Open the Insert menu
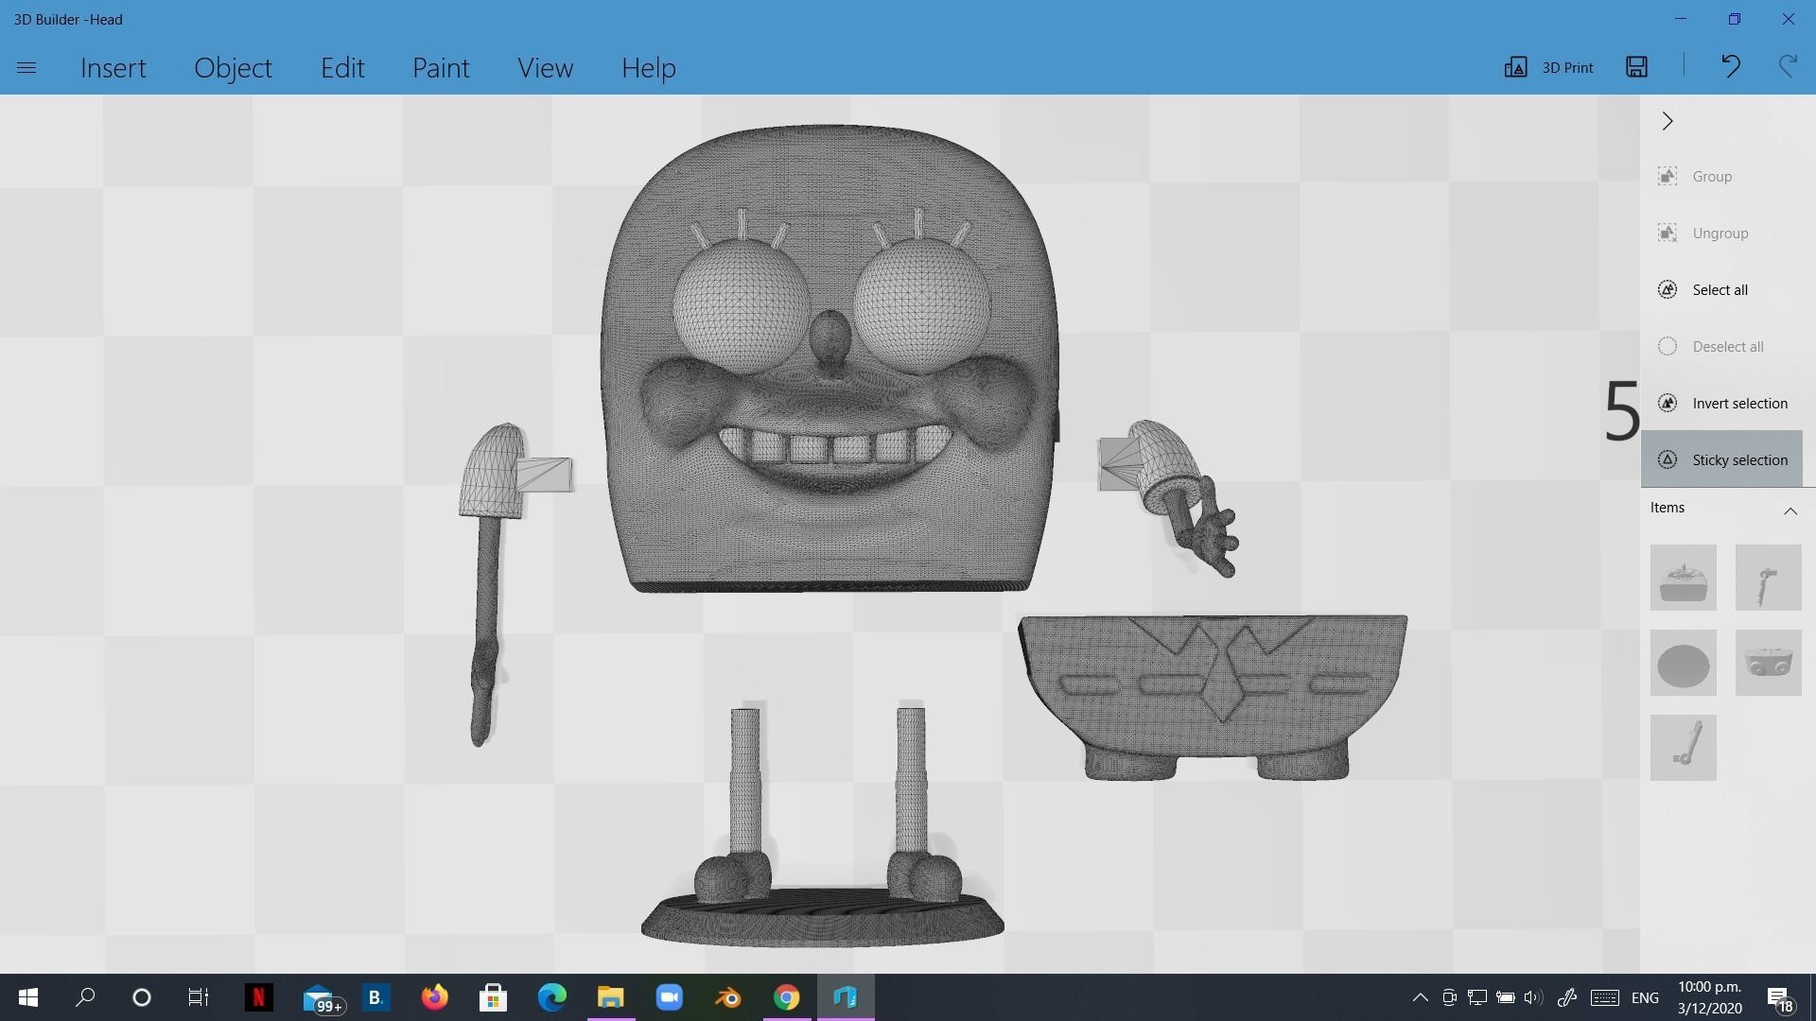Image resolution: width=1816 pixels, height=1021 pixels. [x=113, y=68]
